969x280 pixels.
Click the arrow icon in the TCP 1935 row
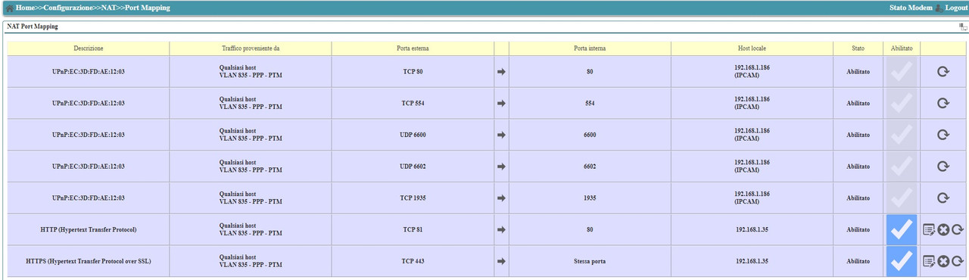501,198
